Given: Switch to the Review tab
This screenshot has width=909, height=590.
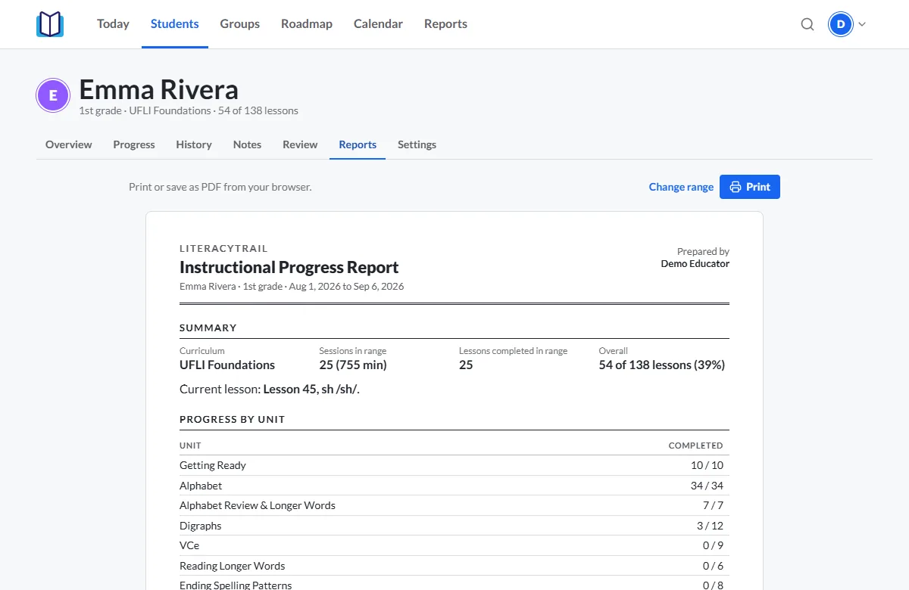Looking at the screenshot, I should point(300,144).
